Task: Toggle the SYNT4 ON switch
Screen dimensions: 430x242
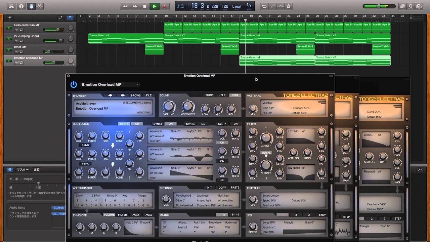Action: click(235, 124)
